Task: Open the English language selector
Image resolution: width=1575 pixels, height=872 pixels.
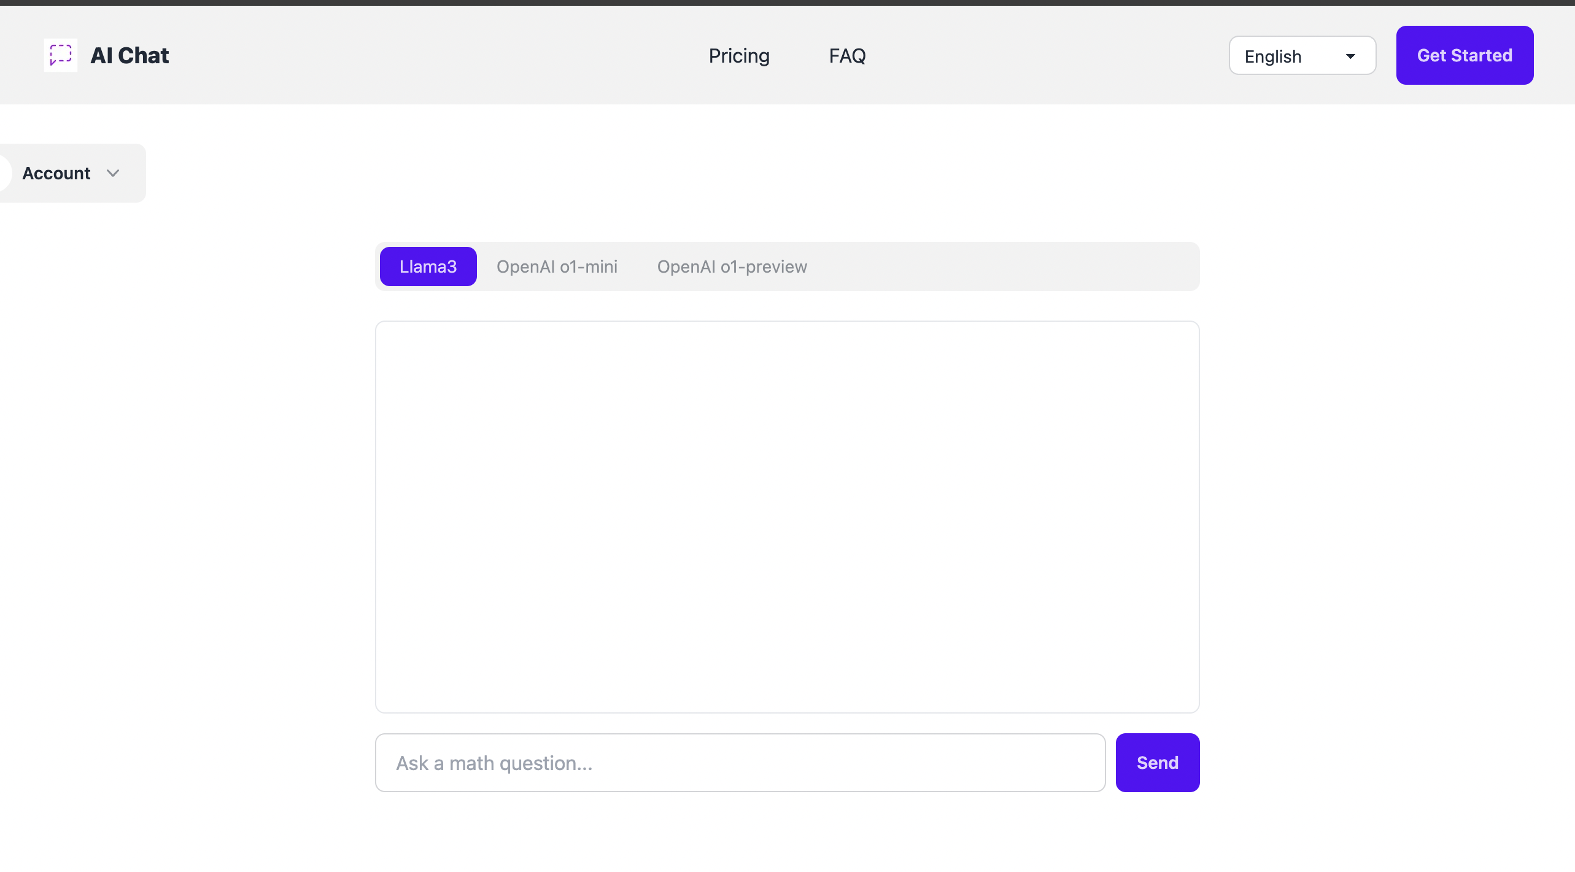Action: coord(1302,55)
